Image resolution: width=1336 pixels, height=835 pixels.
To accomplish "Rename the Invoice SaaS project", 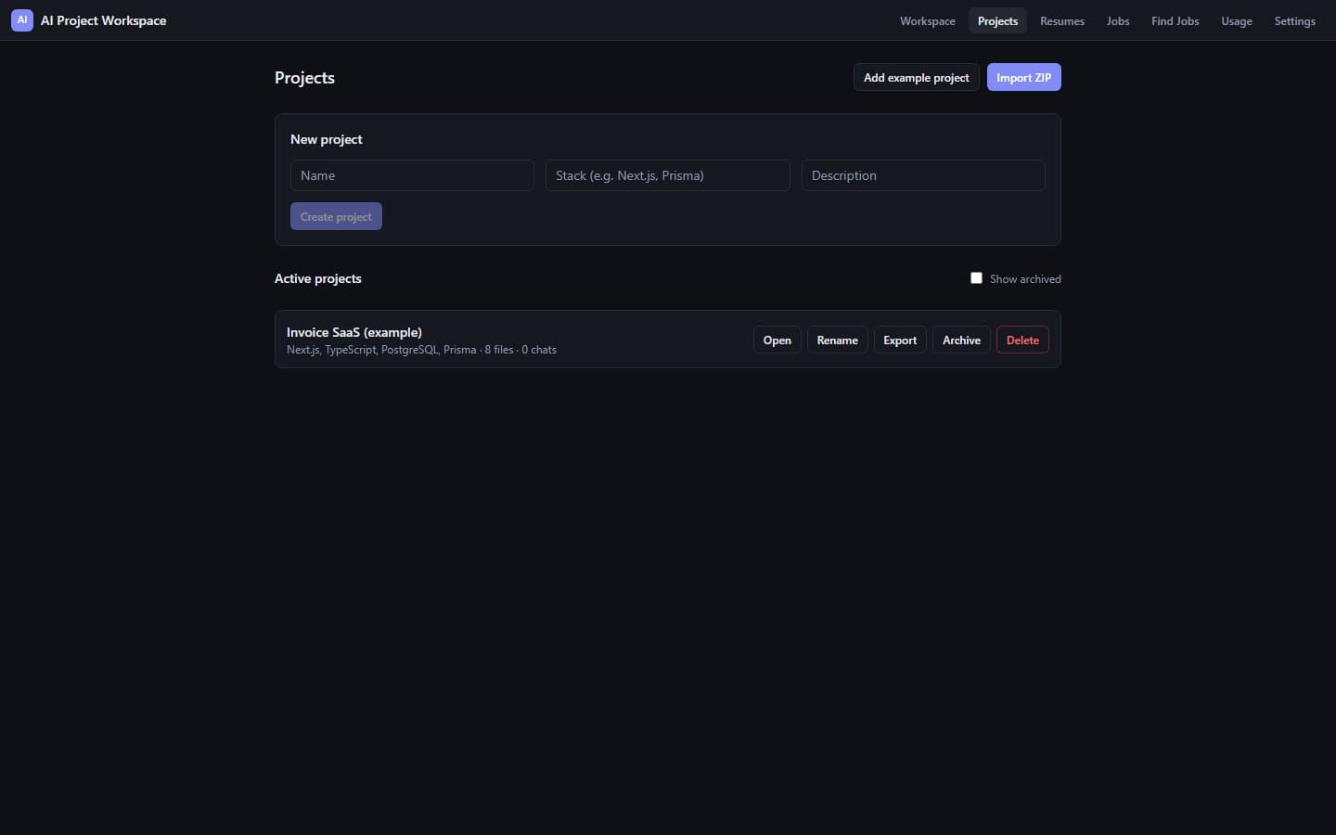I will point(837,340).
